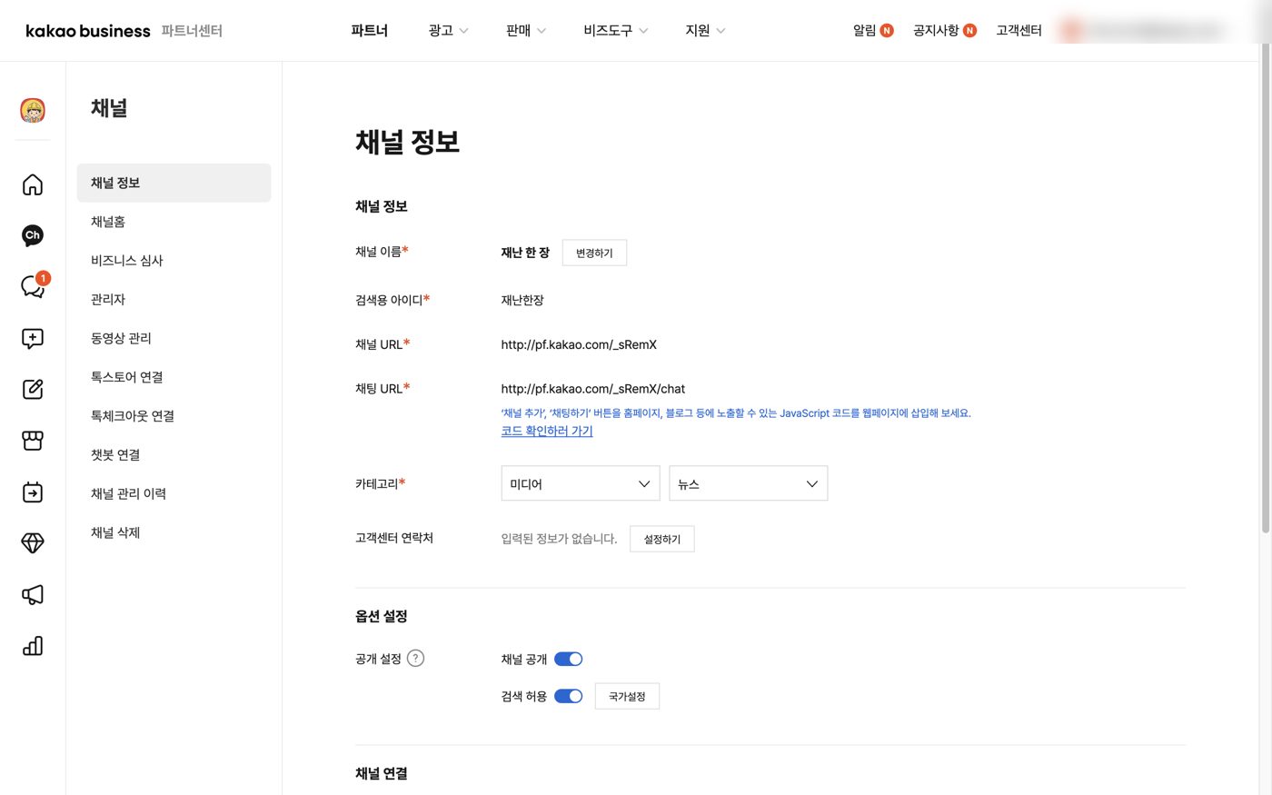Click 설정하기 for 고객센터 연락처

[662, 539]
